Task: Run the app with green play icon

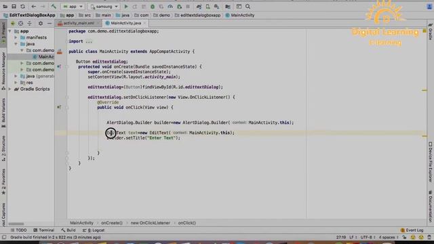Action: point(126,6)
